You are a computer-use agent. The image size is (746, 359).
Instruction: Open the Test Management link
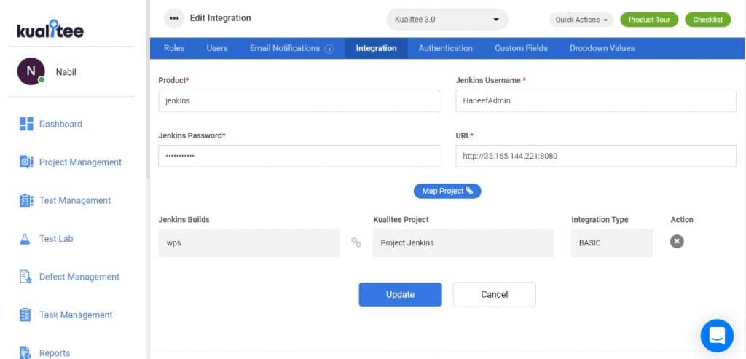(75, 200)
